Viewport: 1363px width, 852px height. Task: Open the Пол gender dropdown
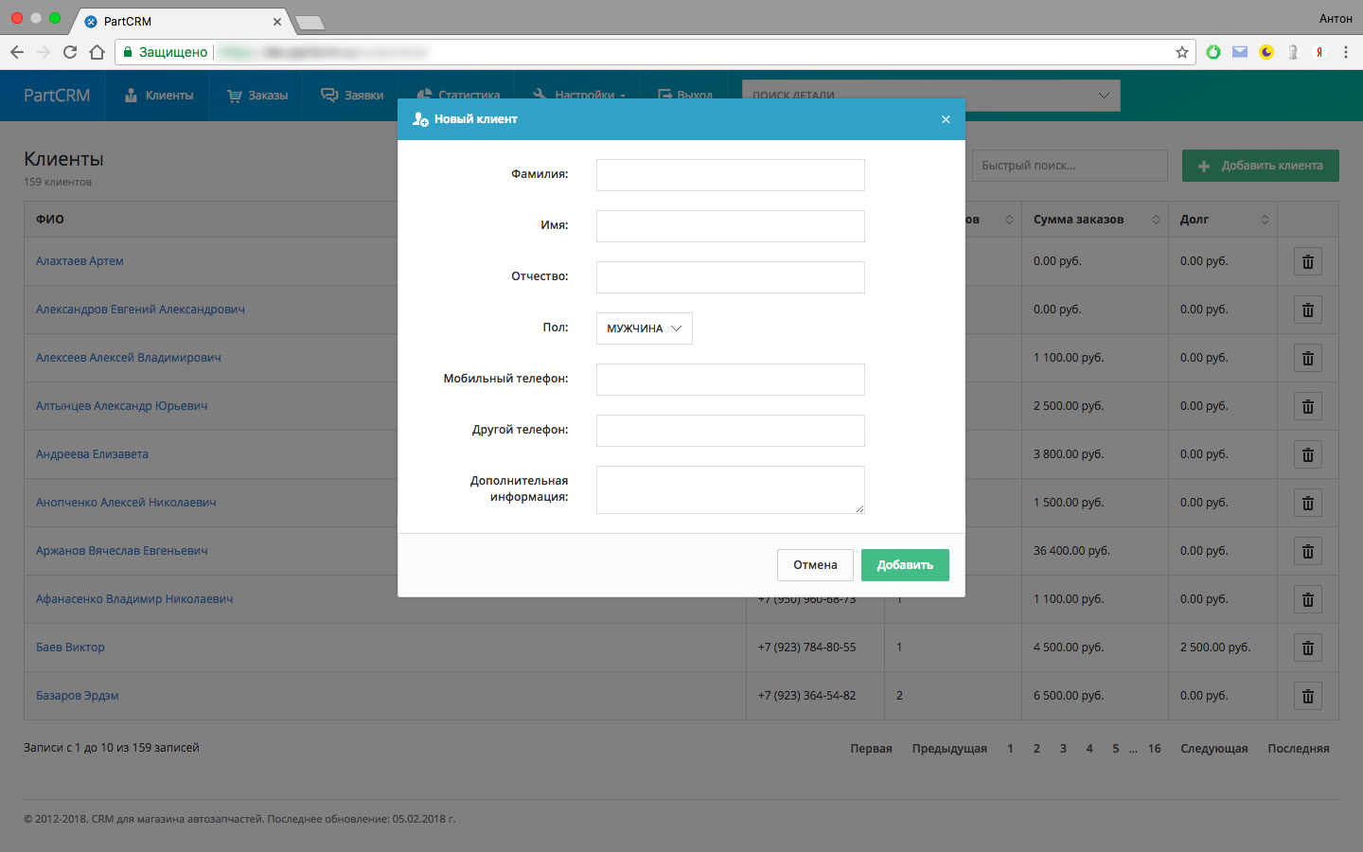[644, 328]
